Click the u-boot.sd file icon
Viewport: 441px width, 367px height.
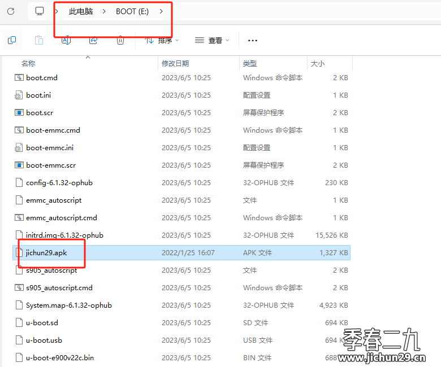[19, 322]
